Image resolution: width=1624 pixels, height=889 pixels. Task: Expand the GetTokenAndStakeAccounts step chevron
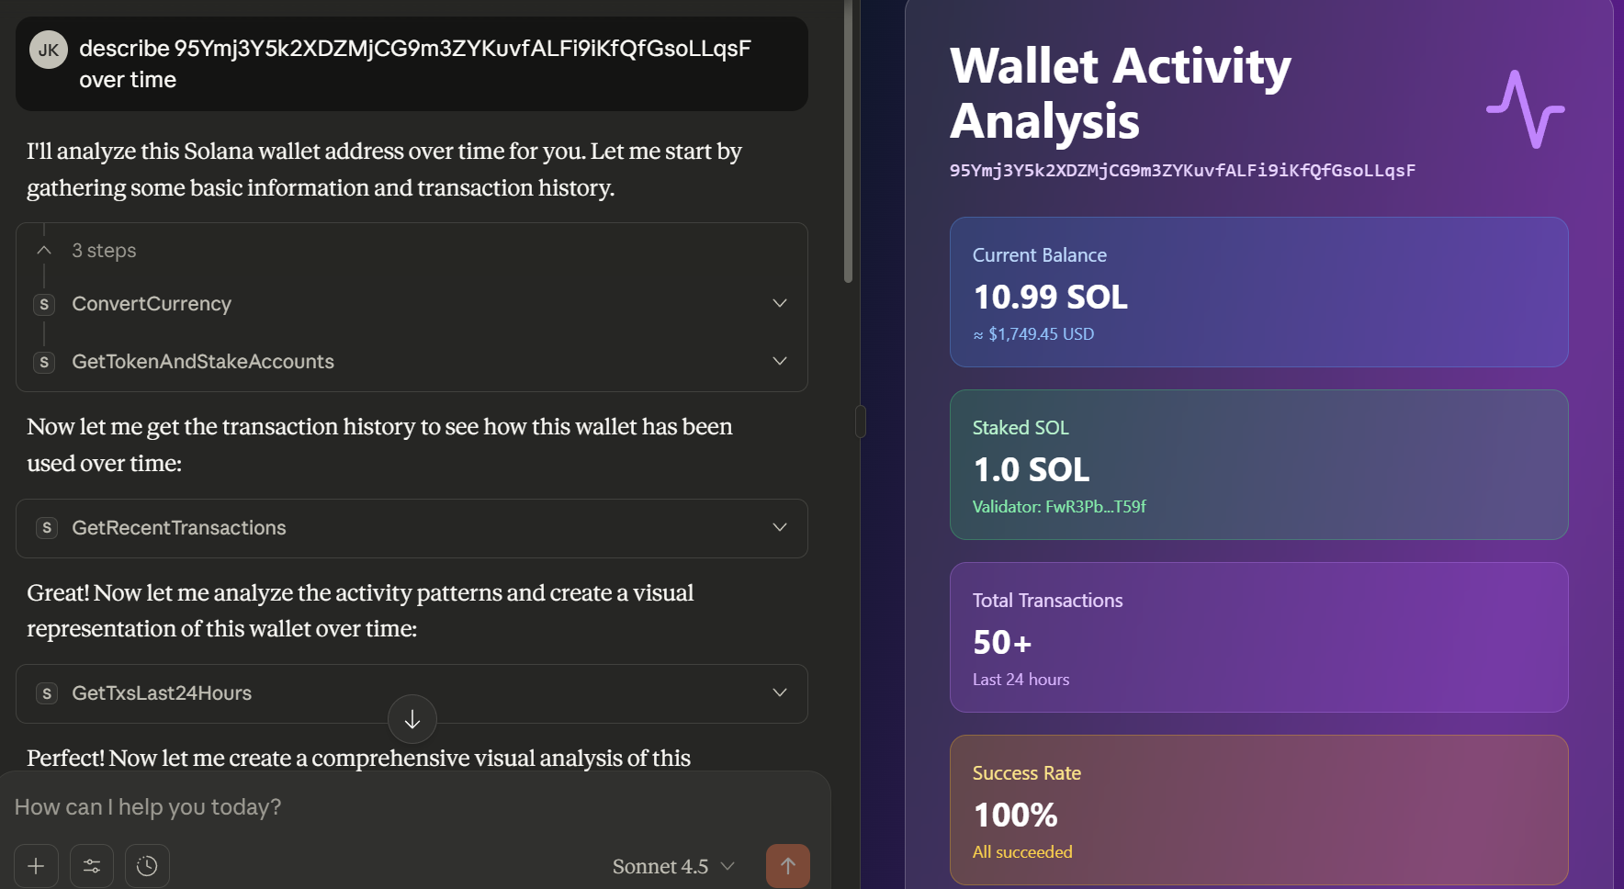pyautogui.click(x=780, y=361)
